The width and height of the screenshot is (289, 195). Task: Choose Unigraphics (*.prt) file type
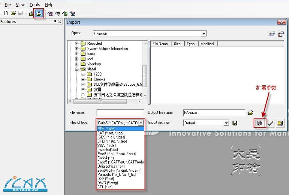coord(120,166)
